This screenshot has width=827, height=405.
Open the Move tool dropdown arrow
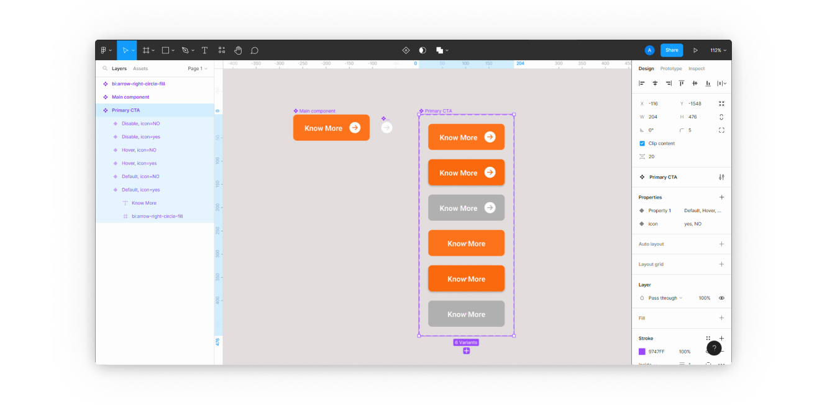(x=133, y=51)
